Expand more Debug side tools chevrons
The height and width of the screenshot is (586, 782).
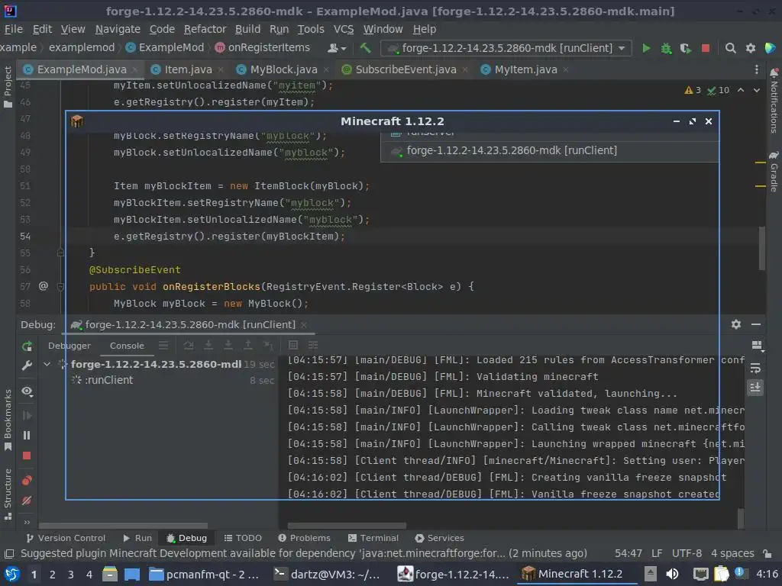(x=27, y=522)
